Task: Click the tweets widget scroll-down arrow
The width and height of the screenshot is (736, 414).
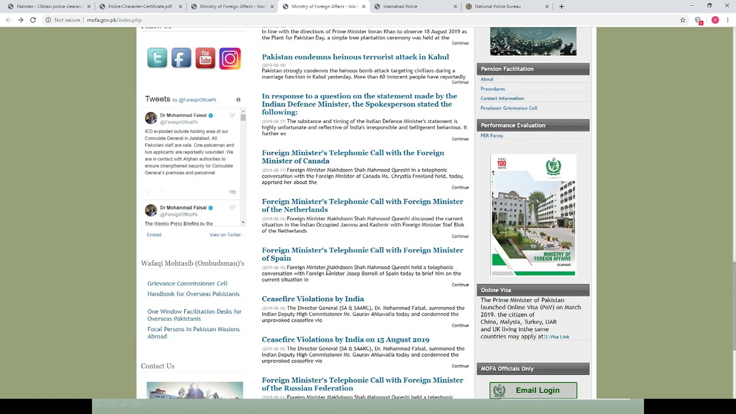Action: click(x=243, y=223)
